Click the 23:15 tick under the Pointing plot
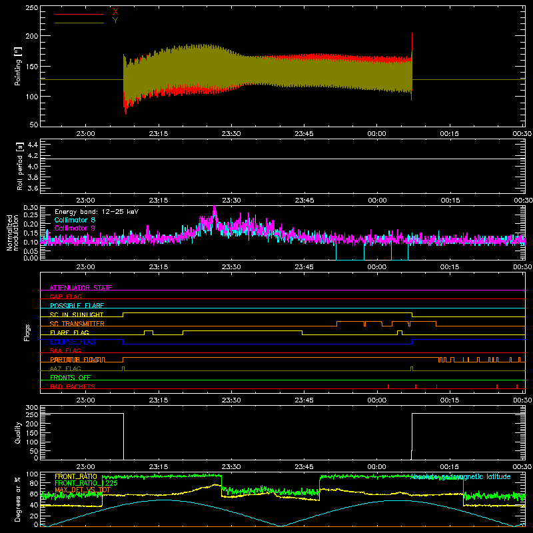 (x=159, y=134)
